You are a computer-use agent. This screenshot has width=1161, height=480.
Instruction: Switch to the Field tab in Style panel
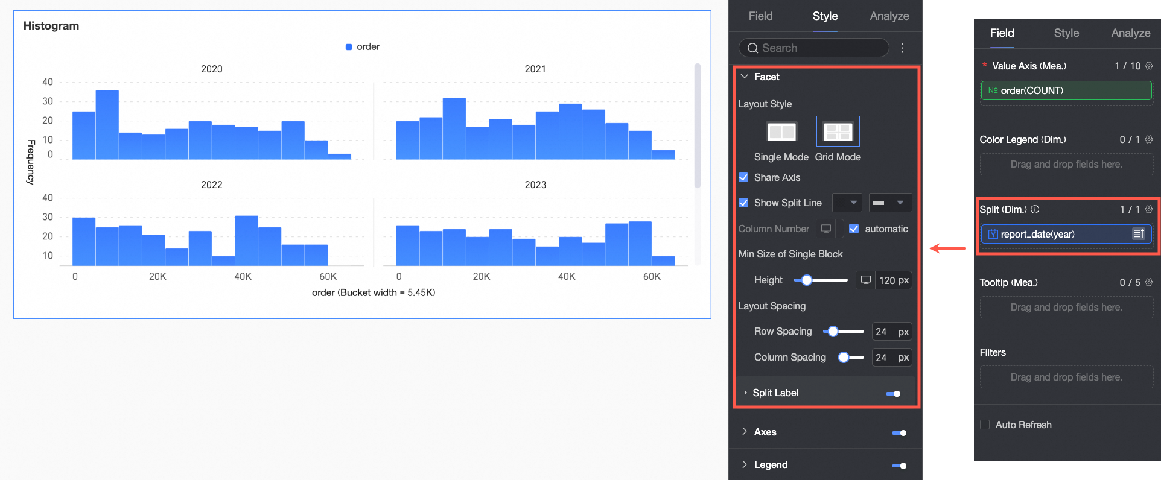tap(760, 16)
